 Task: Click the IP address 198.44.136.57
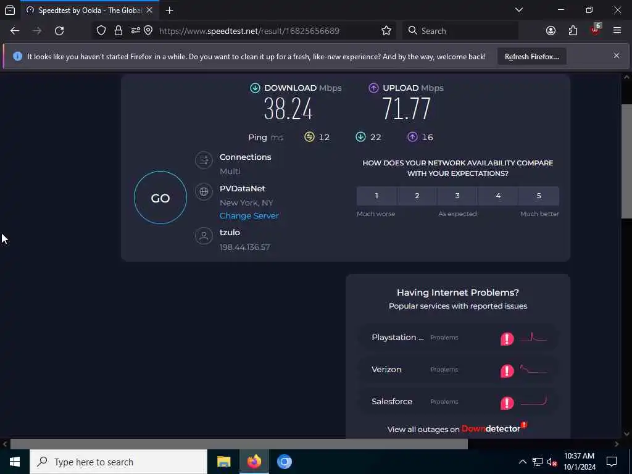point(244,247)
